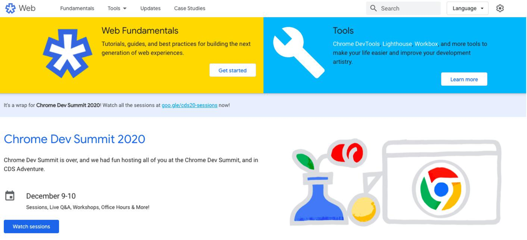Viewport: 527px width, 240px height.
Task: Click the calendar icon beside December 9-10
Action: [x=10, y=196]
